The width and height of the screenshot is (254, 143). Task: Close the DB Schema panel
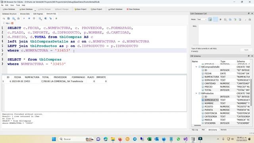(252, 56)
